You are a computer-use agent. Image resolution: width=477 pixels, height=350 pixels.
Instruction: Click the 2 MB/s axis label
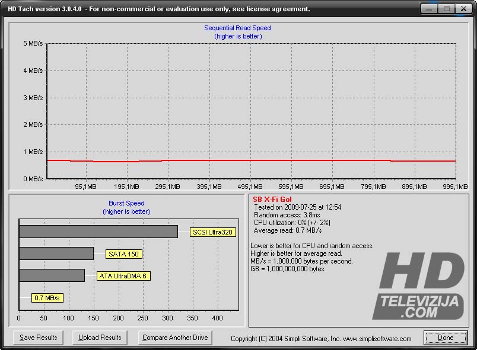pyautogui.click(x=33, y=124)
